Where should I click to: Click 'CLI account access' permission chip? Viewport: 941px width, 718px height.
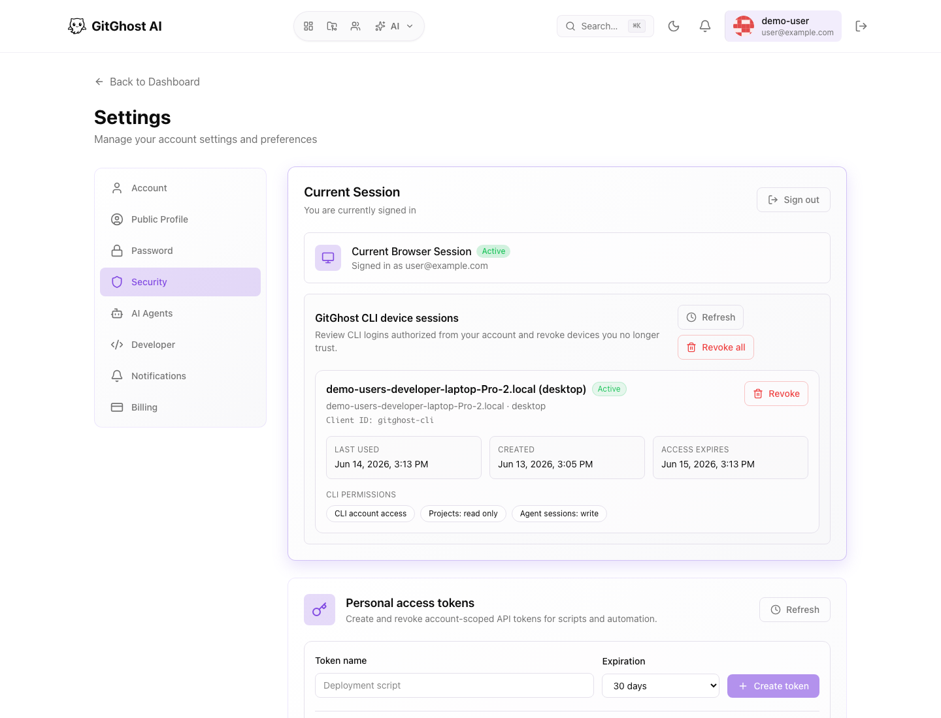click(371, 514)
